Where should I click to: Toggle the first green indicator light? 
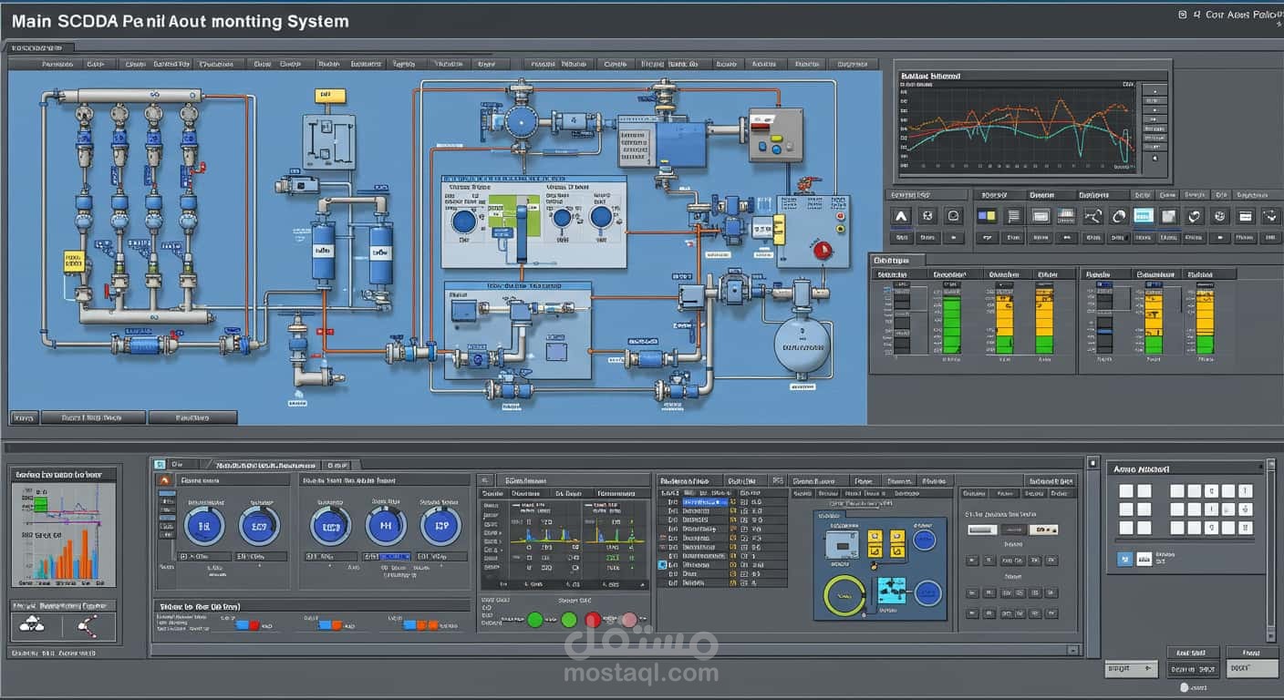point(535,620)
